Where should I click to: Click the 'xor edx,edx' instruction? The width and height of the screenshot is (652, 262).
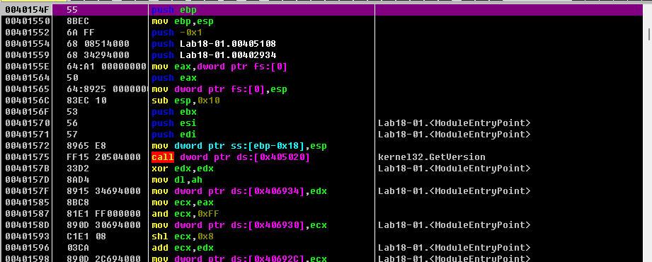click(x=183, y=169)
